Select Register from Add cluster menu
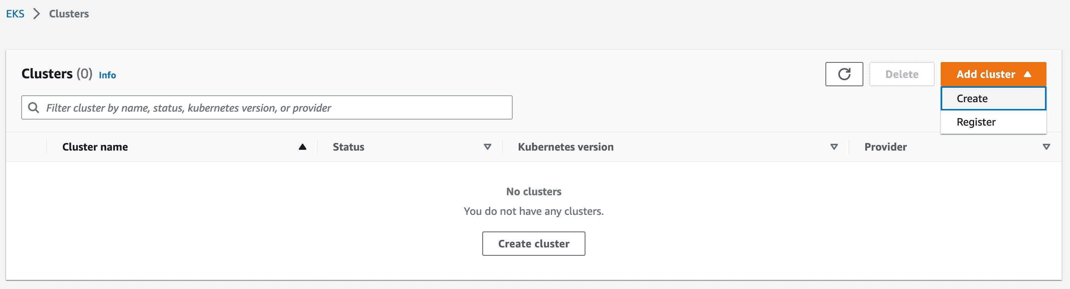The height and width of the screenshot is (289, 1070). [993, 122]
